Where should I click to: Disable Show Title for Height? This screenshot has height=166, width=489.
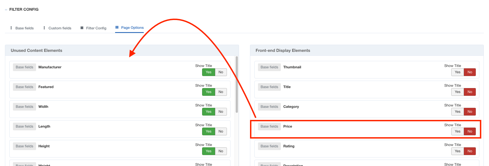(x=221, y=151)
